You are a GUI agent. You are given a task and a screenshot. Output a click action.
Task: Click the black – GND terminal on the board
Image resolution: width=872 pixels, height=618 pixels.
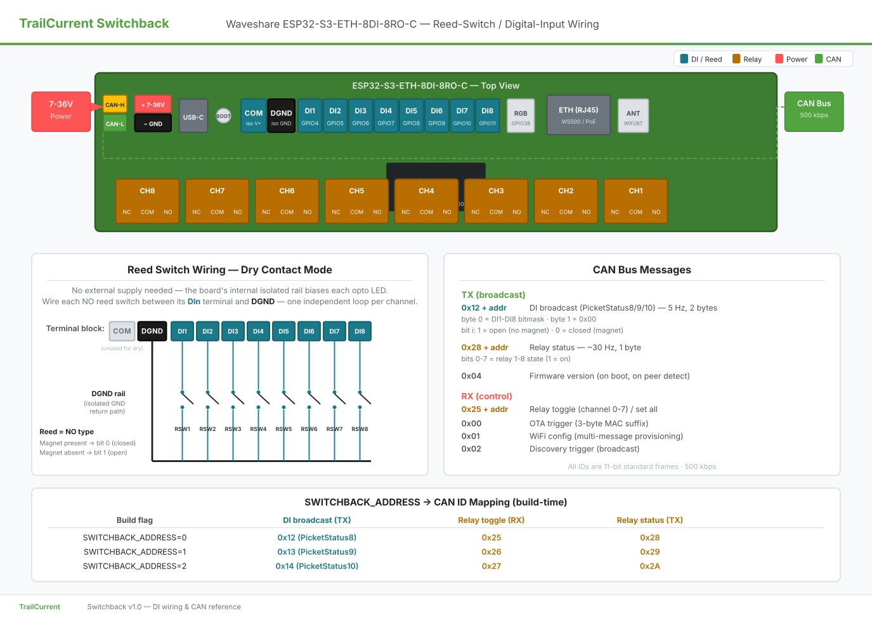coord(153,124)
